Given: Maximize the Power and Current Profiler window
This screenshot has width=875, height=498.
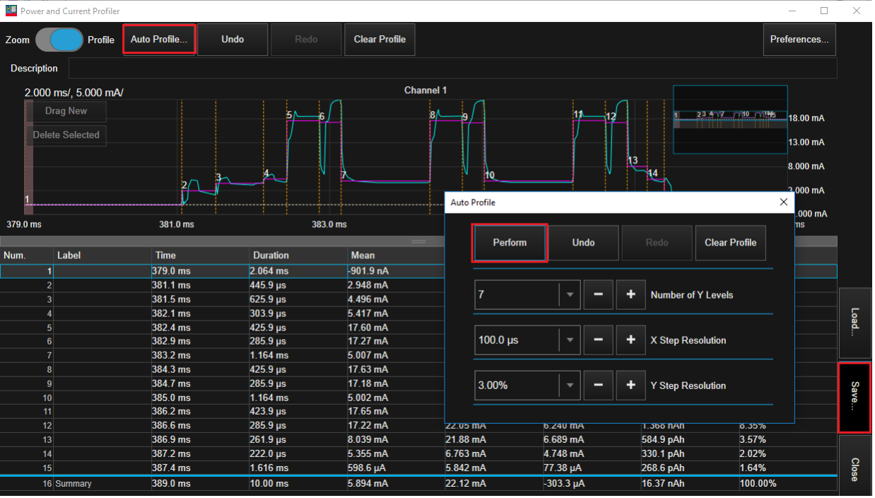Looking at the screenshot, I should pos(823,11).
